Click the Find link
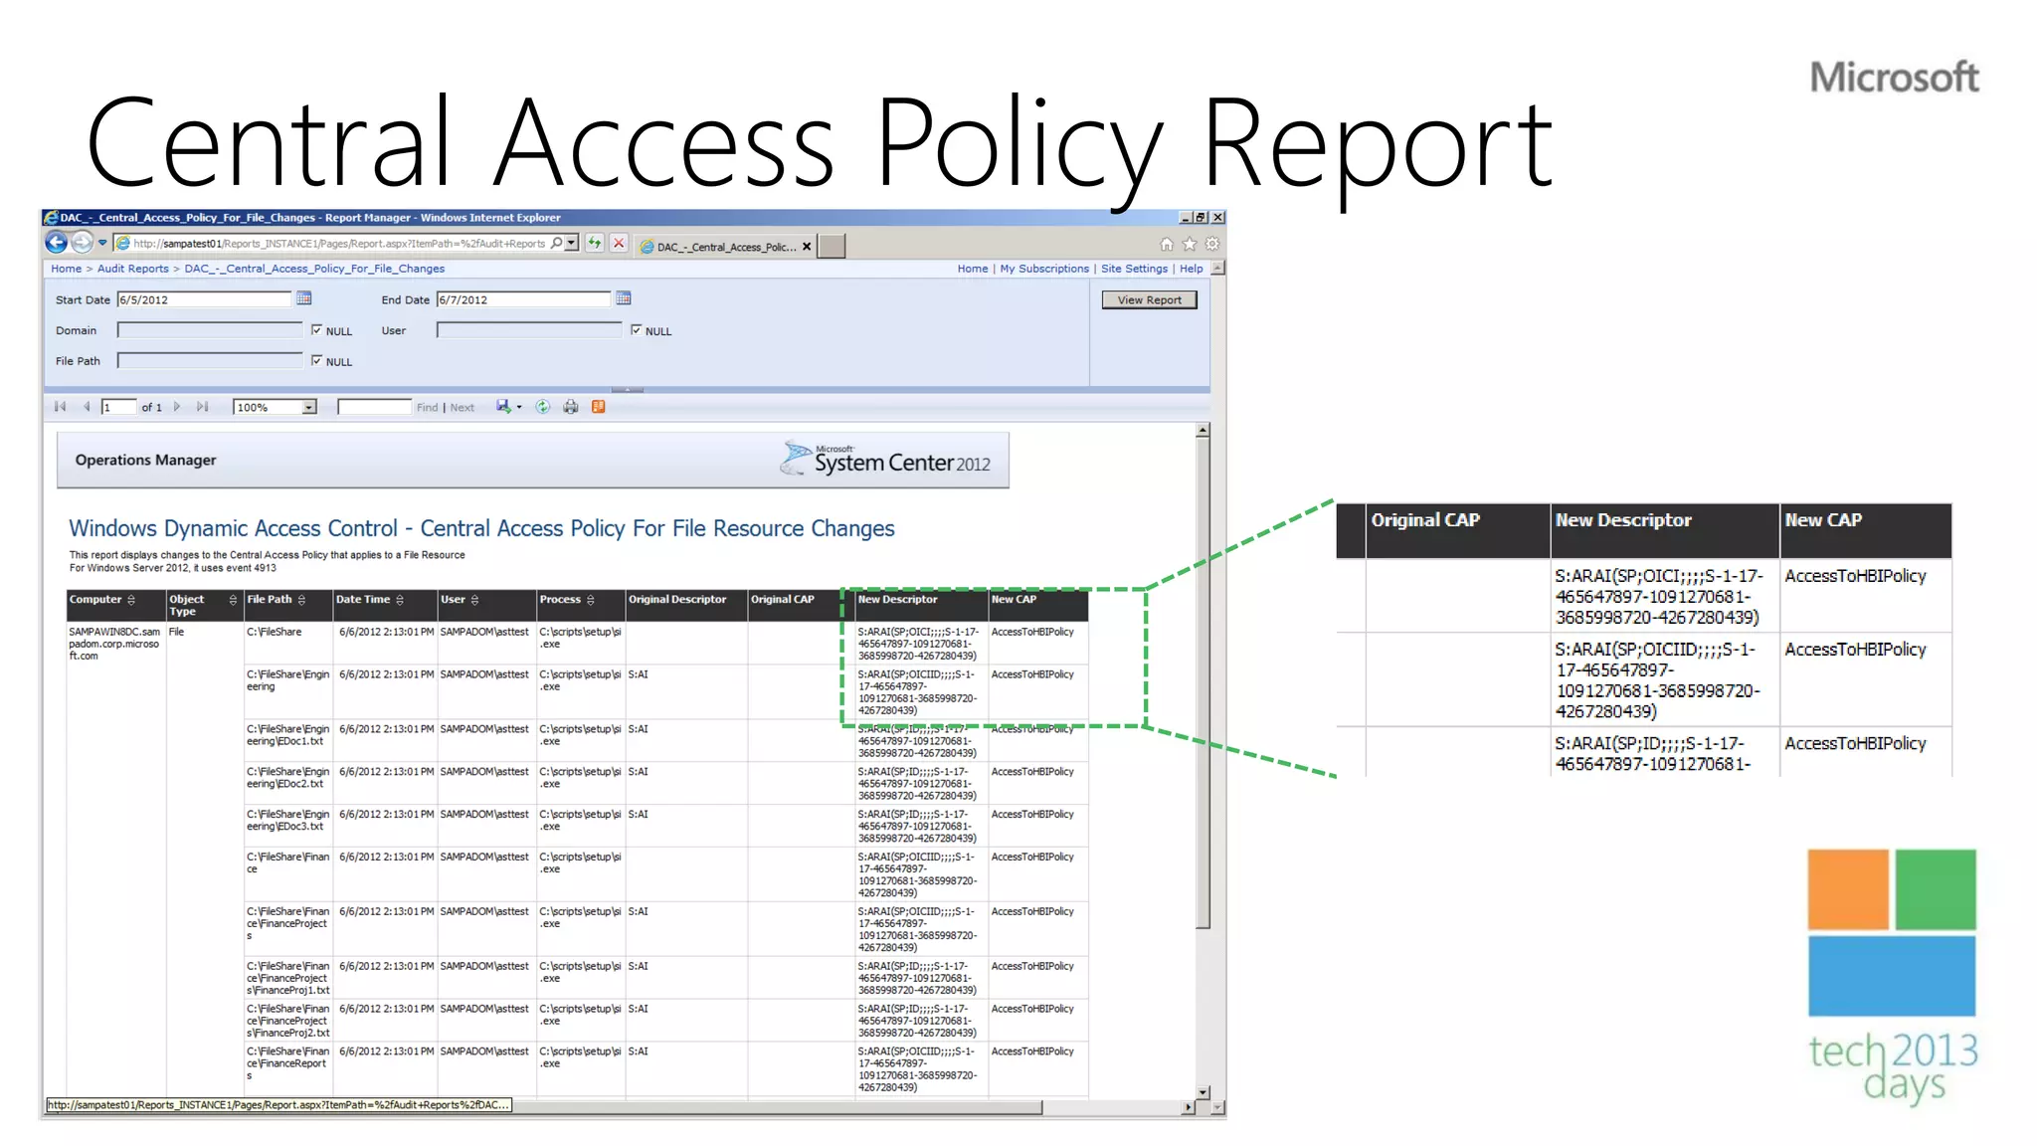The image size is (2037, 1146). 427,408
